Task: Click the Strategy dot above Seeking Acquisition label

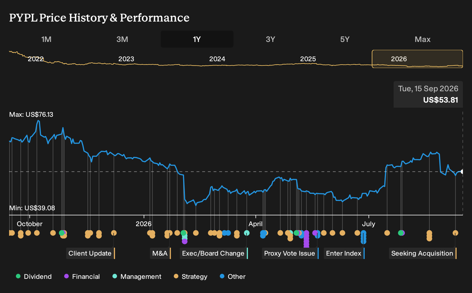Action: click(455, 233)
